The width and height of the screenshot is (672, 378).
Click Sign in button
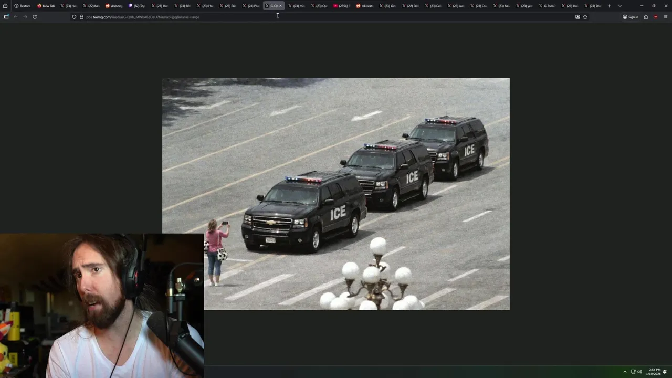[x=631, y=17]
